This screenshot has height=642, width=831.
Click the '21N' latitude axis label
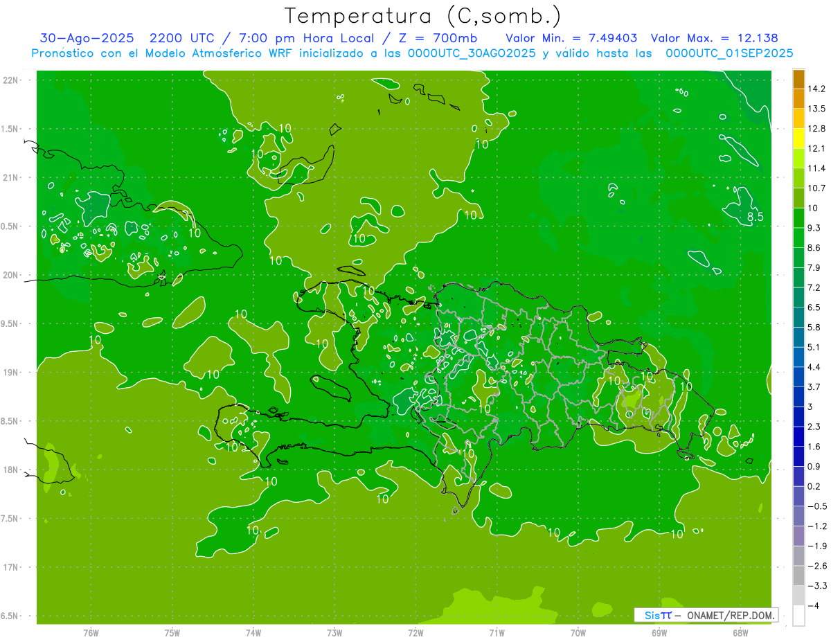coord(11,178)
